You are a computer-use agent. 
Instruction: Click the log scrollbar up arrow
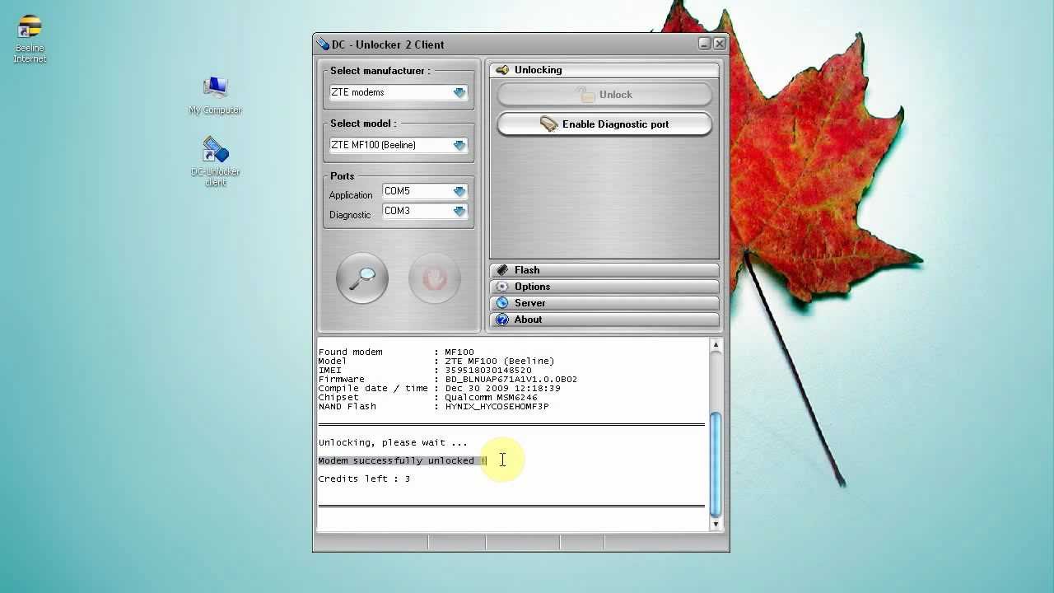coord(716,345)
